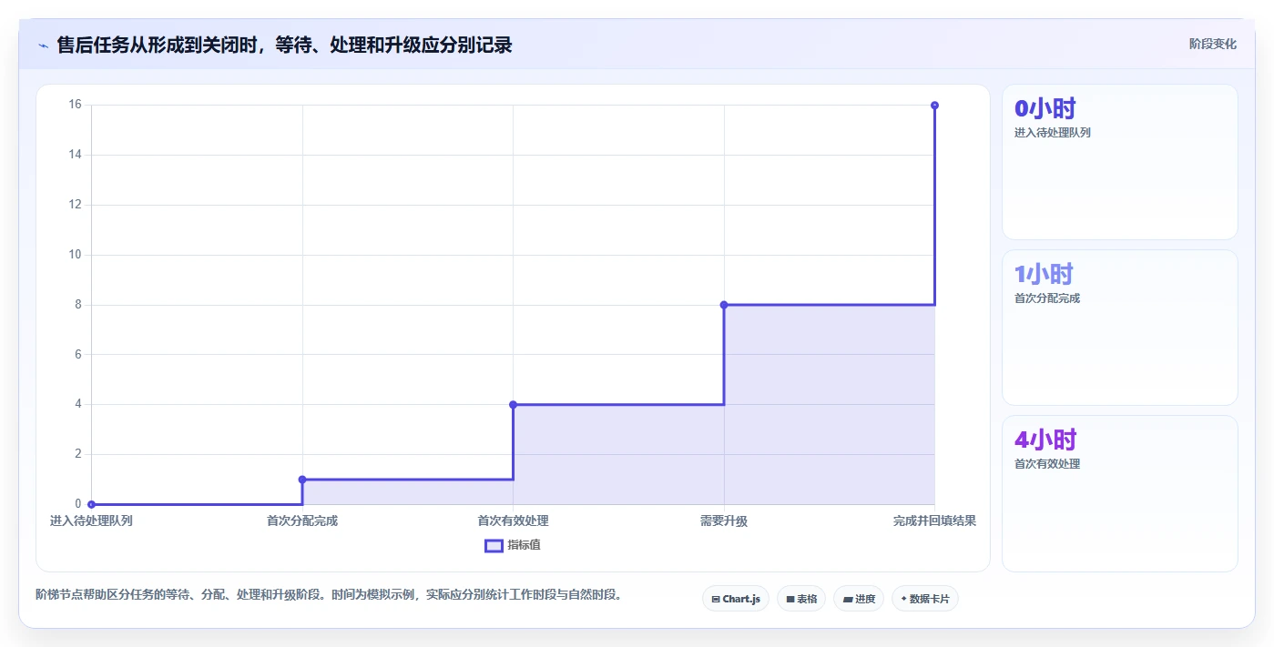Click the 完成并回填结果 x-axis label
Image resolution: width=1274 pixels, height=647 pixels.
point(934,521)
